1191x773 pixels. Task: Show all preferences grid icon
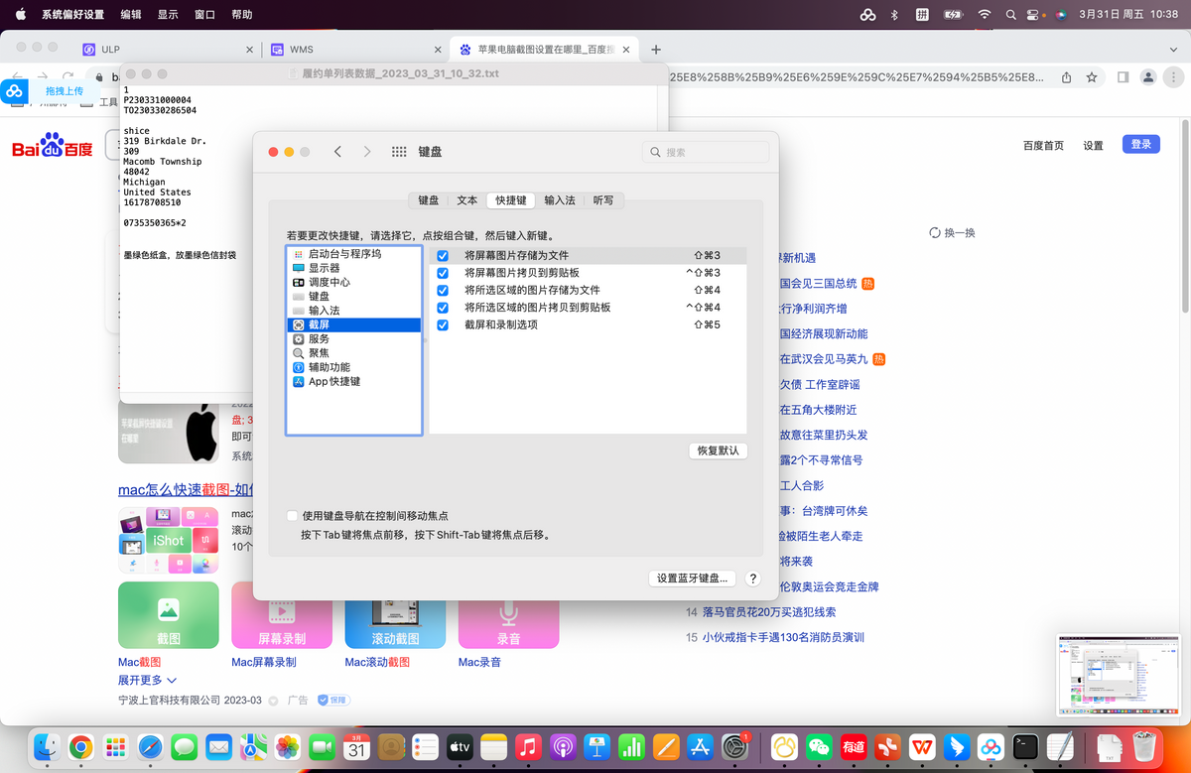(399, 152)
